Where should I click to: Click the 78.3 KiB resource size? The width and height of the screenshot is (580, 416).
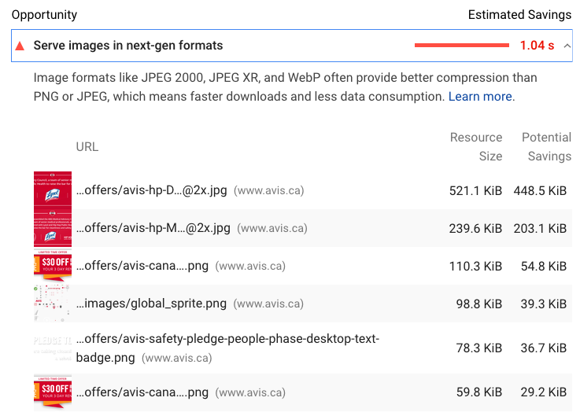point(479,348)
